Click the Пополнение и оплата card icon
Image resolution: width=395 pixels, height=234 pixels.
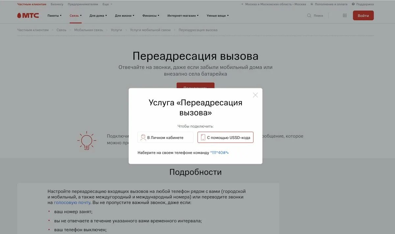click(x=312, y=4)
